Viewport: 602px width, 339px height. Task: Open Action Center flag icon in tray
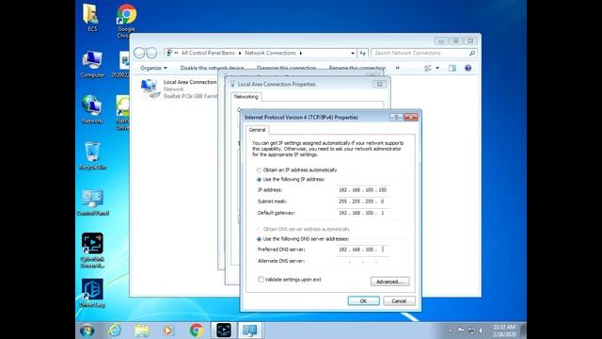[x=461, y=331]
